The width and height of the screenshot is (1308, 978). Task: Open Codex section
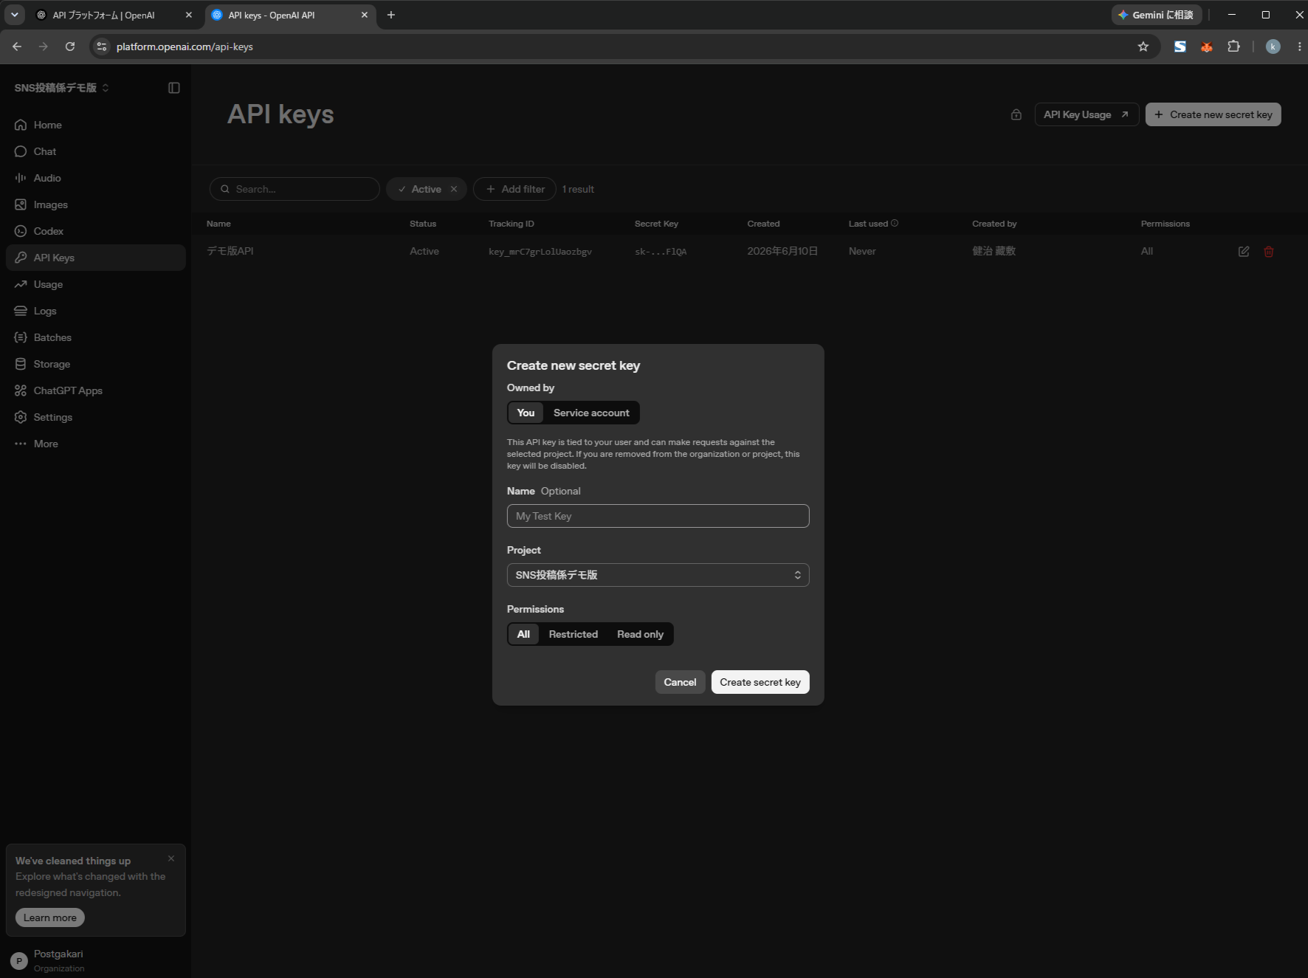pyautogui.click(x=95, y=231)
